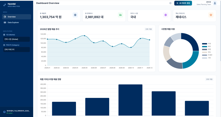Click the beige donut segment

tap(166, 53)
